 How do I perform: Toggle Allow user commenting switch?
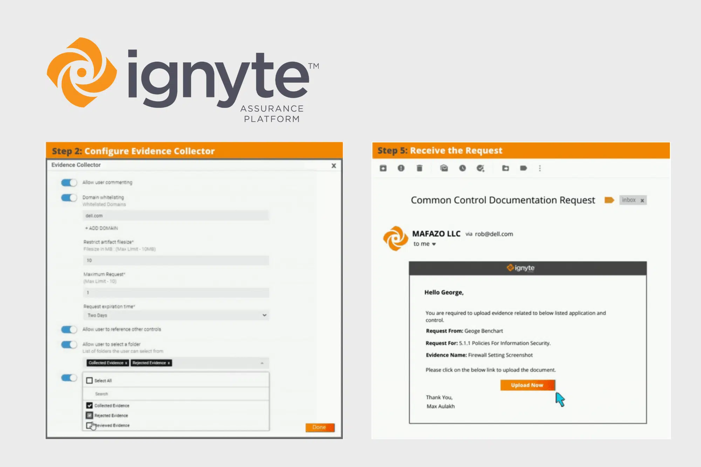click(69, 183)
